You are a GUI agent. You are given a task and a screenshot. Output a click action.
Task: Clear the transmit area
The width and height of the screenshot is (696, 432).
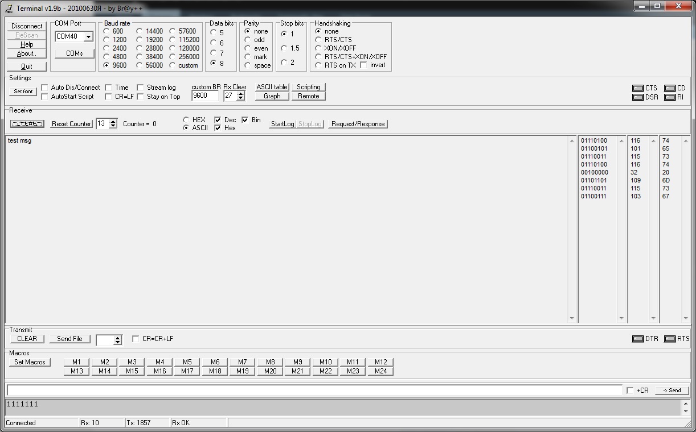coord(27,339)
